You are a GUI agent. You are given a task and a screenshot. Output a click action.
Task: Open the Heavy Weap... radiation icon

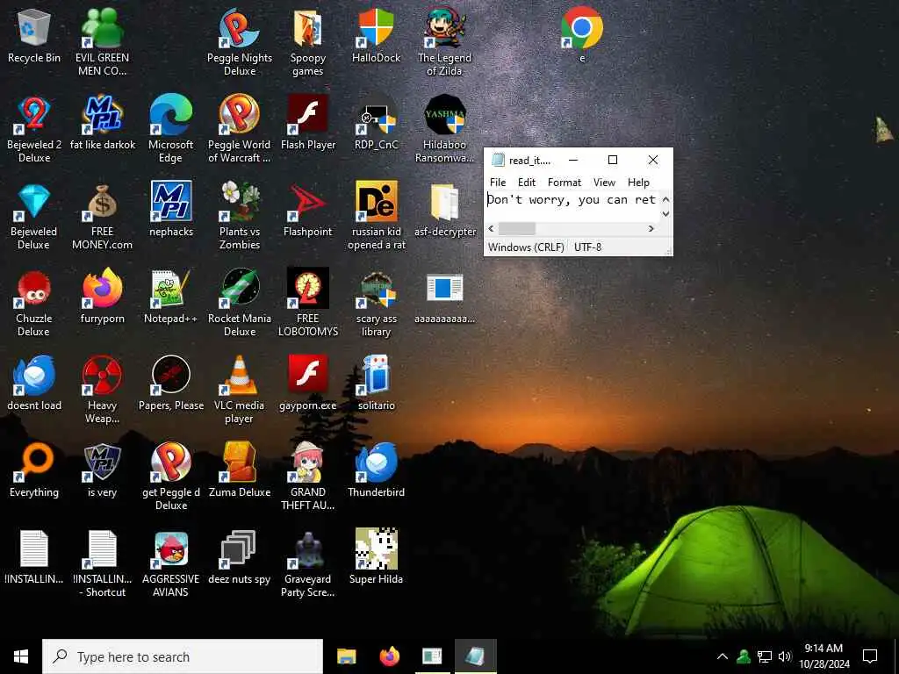[x=102, y=390]
